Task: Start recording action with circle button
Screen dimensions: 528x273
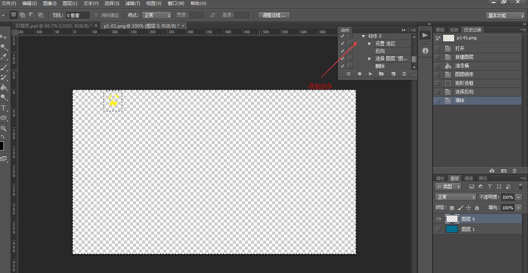Action: pyautogui.click(x=359, y=74)
